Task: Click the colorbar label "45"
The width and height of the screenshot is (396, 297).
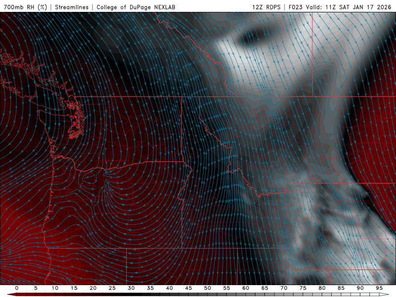Action: pos(189,288)
